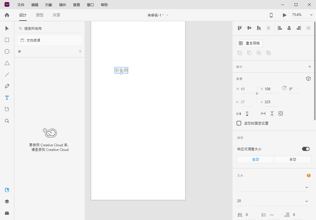Viewport: 316px width, 220px height.
Task: Open the 查看 menu
Action: pyautogui.click(x=76, y=5)
